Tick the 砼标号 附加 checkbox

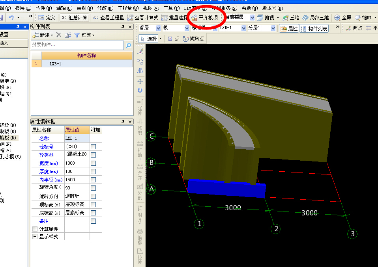point(93,146)
